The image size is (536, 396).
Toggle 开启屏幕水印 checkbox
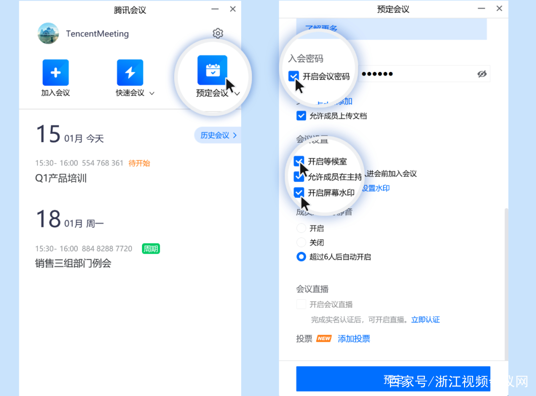(299, 192)
